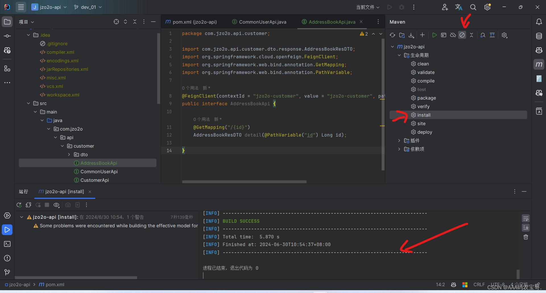The height and width of the screenshot is (293, 546).
Task: Toggle the eye view filter in Run toolbar
Action: 57,205
